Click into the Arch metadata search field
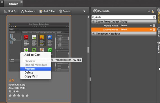This screenshot has height=103, width=160. (124, 17)
